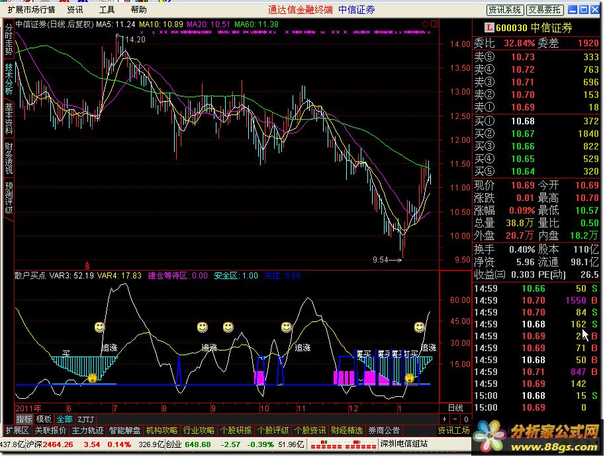The height and width of the screenshot is (457, 605).
Task: Click the red S marker under the chart
Action: (87, 266)
